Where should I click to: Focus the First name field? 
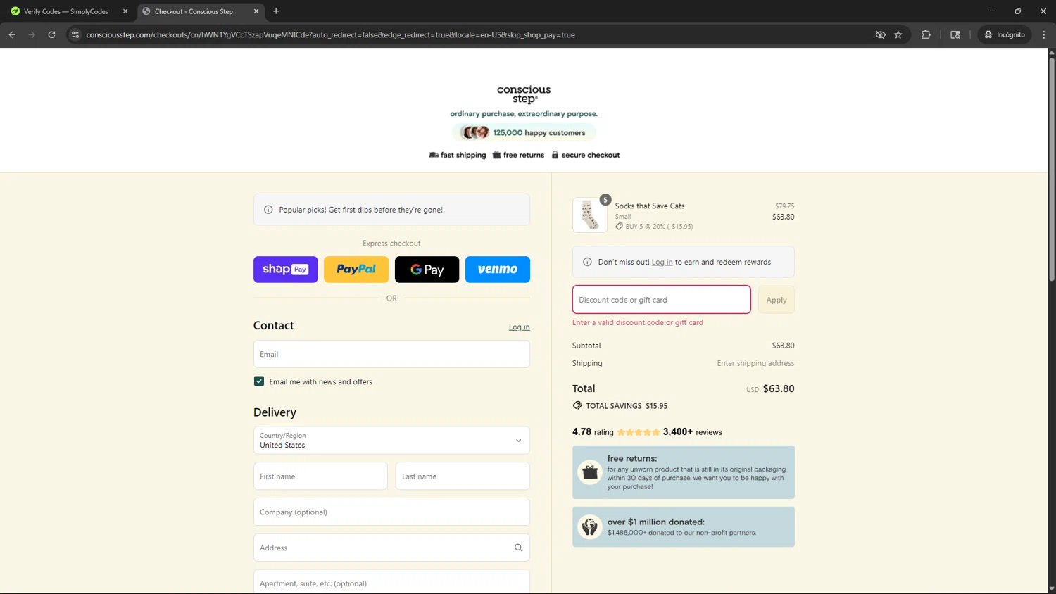[320, 476]
